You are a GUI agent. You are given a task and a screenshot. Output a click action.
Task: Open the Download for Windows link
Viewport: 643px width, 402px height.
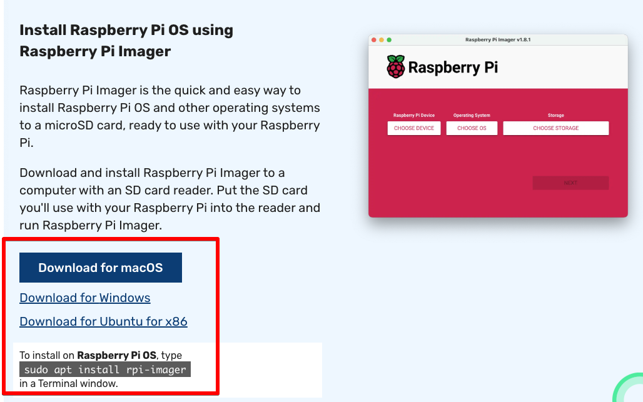click(x=85, y=298)
